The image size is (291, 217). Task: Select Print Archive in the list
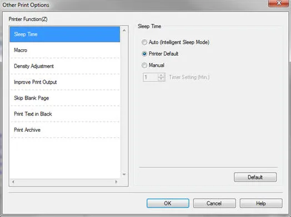pyautogui.click(x=65, y=130)
